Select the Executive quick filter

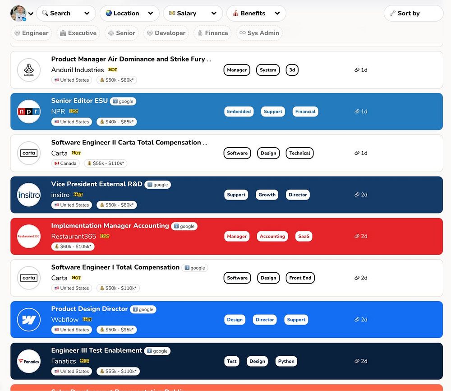tap(78, 33)
